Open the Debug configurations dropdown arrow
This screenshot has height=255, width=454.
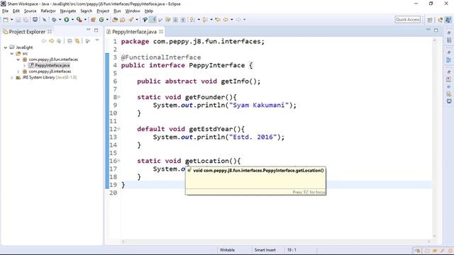(60, 20)
